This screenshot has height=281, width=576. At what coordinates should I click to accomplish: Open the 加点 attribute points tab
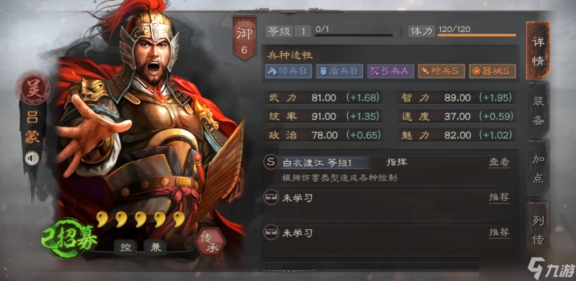click(538, 168)
